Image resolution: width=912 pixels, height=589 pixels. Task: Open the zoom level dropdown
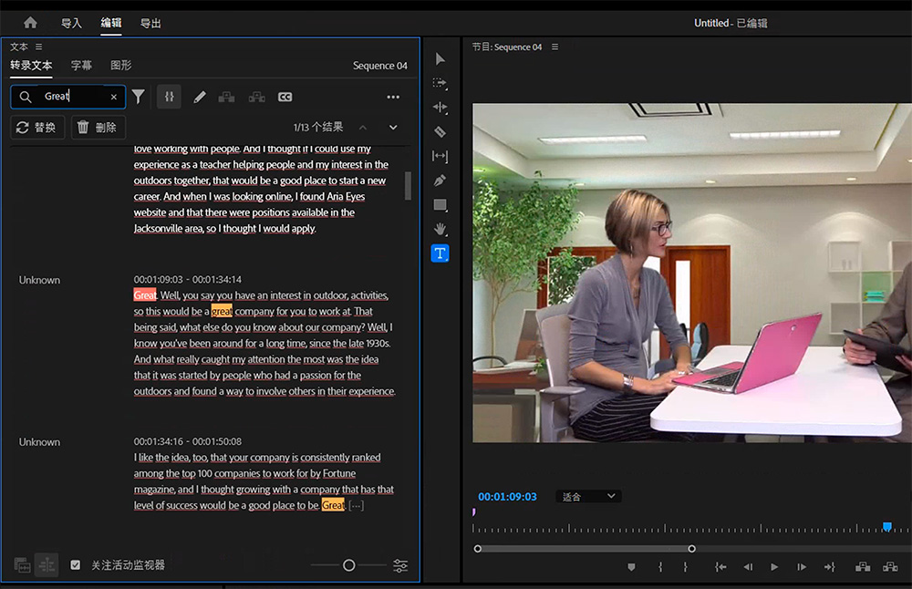pyautogui.click(x=589, y=497)
